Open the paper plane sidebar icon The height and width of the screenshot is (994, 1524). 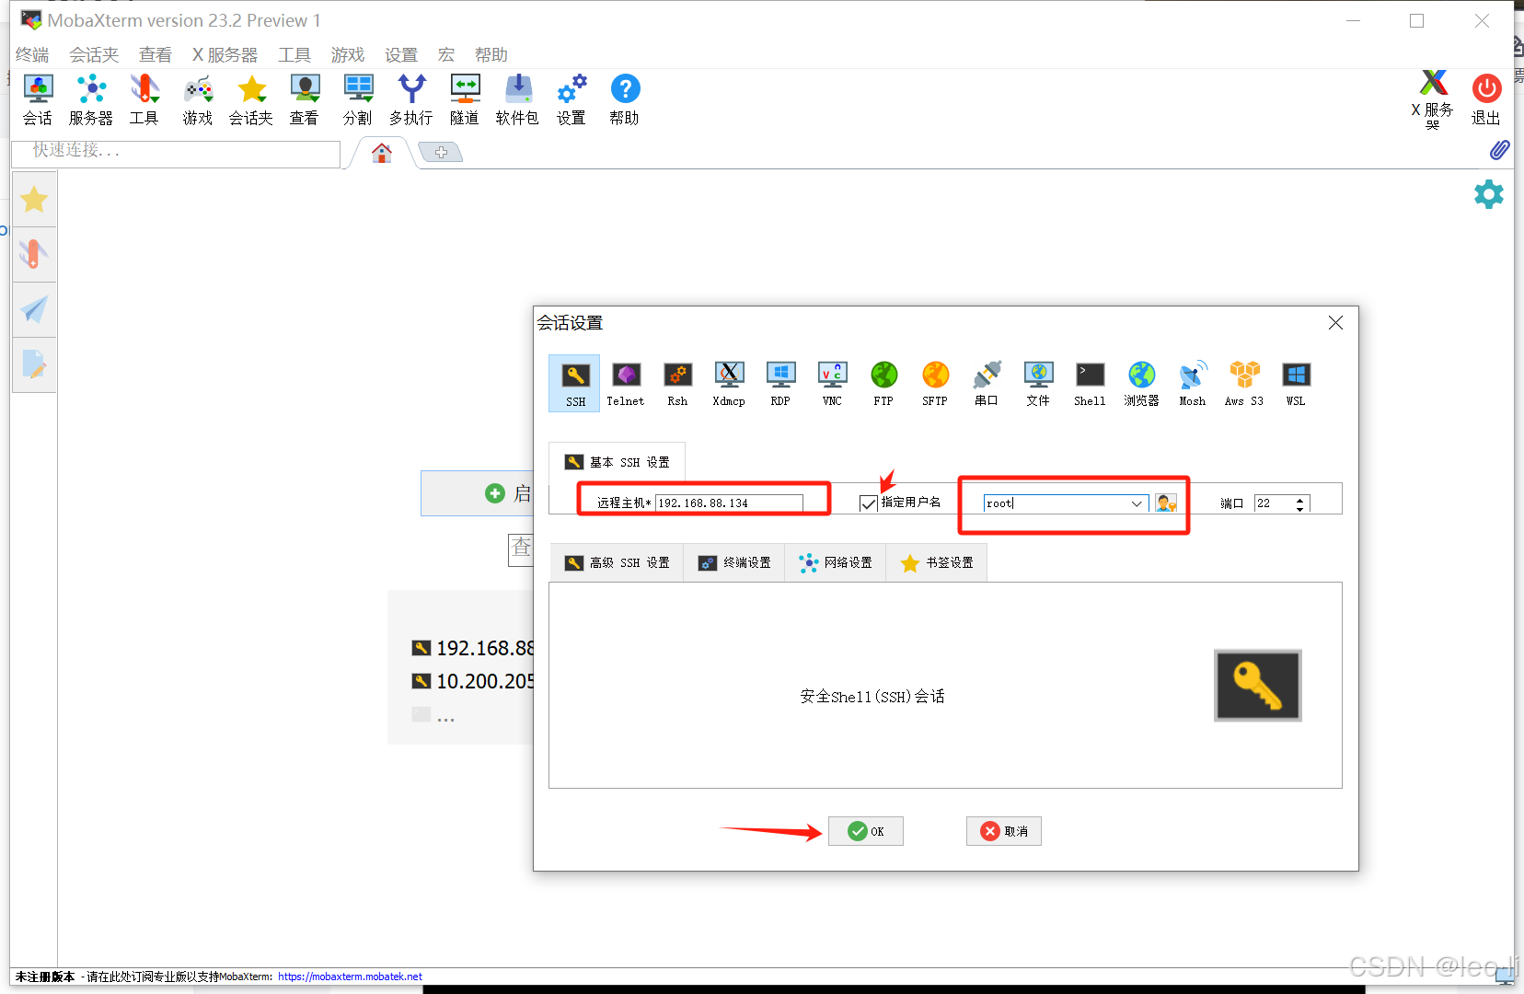coord(34,309)
